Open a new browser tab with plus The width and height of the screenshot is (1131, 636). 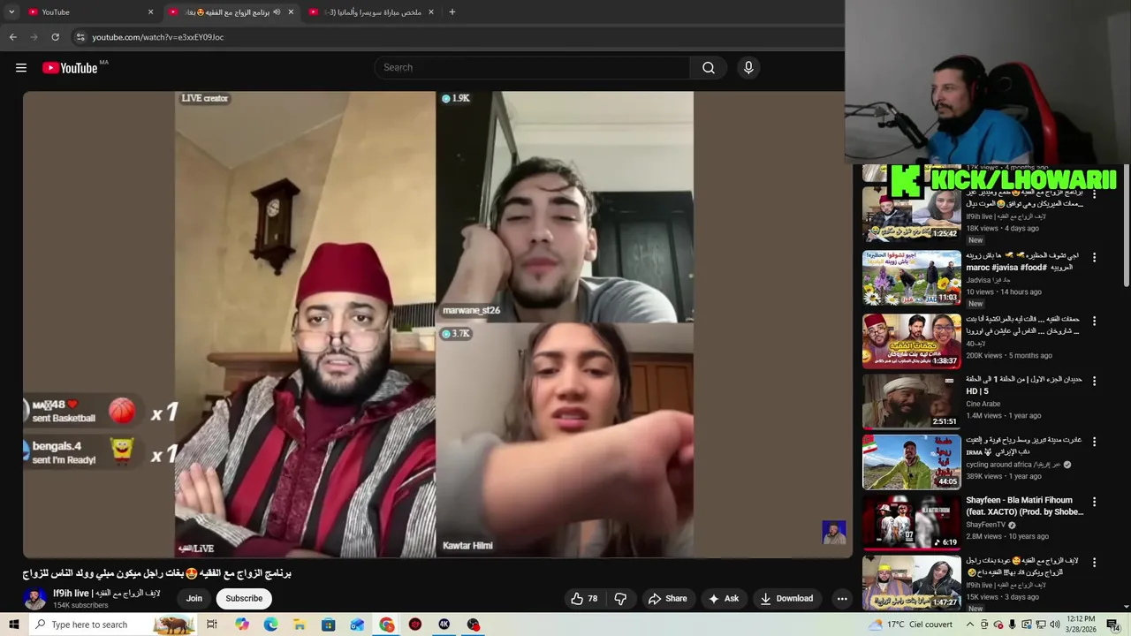[x=452, y=11]
